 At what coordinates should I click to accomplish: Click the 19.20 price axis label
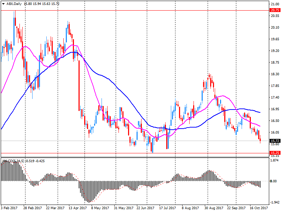click(x=275, y=51)
